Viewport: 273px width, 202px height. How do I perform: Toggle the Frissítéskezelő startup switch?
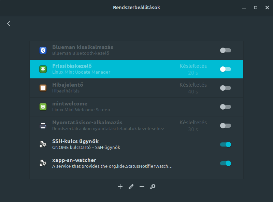(x=226, y=69)
